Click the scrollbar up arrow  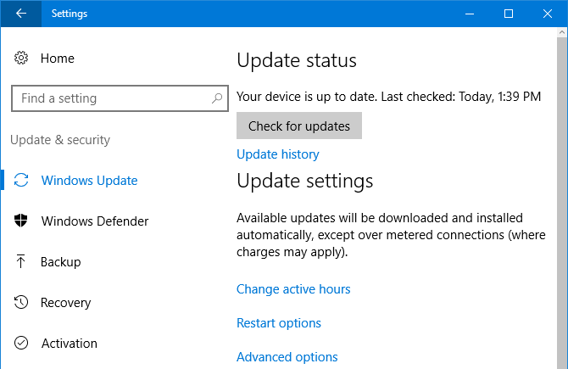pos(562,32)
